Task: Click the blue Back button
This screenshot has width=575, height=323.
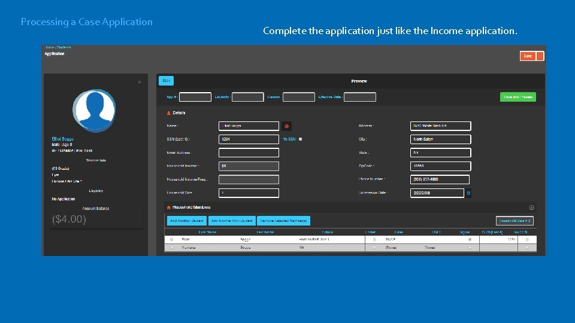Action: 166,81
